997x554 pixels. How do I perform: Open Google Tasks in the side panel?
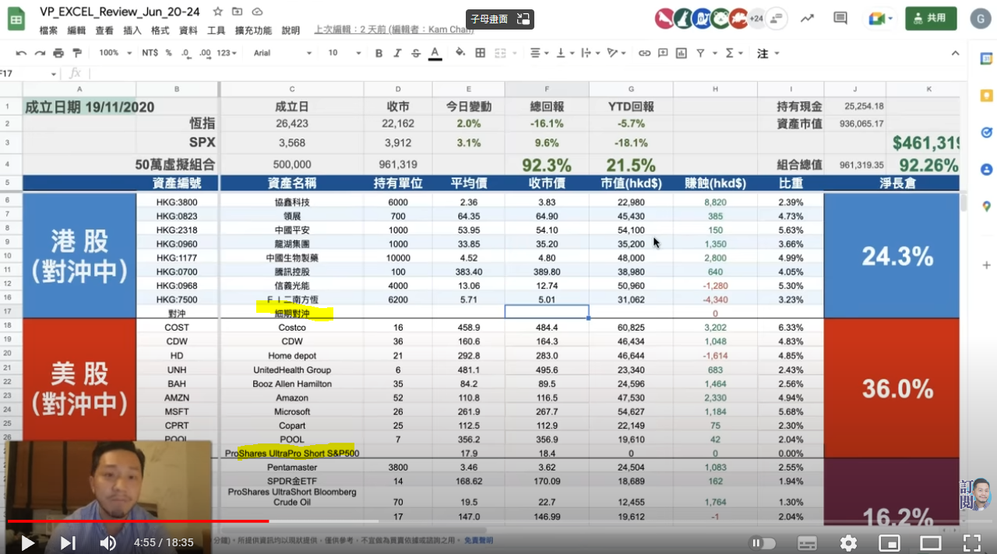986,132
